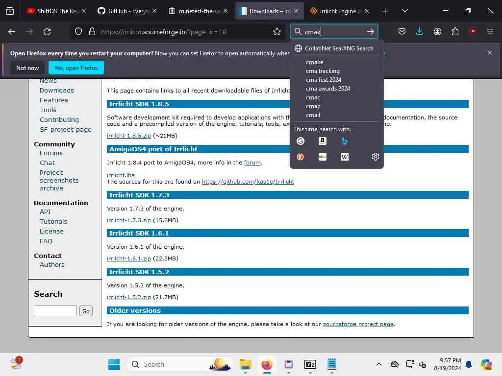Open search settings gear
502x376 pixels.
tap(375, 157)
